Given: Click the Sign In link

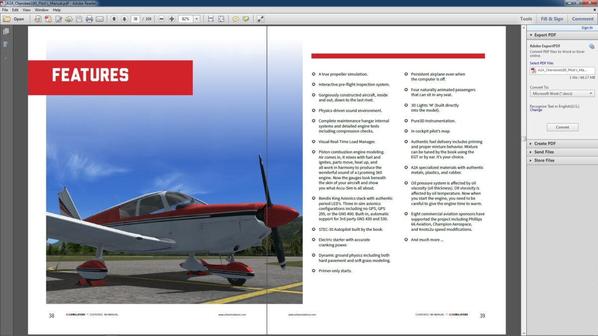Looking at the screenshot, I should 587,27.
